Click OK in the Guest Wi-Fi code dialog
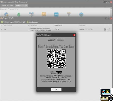This screenshot has width=113, height=101. [56, 89]
